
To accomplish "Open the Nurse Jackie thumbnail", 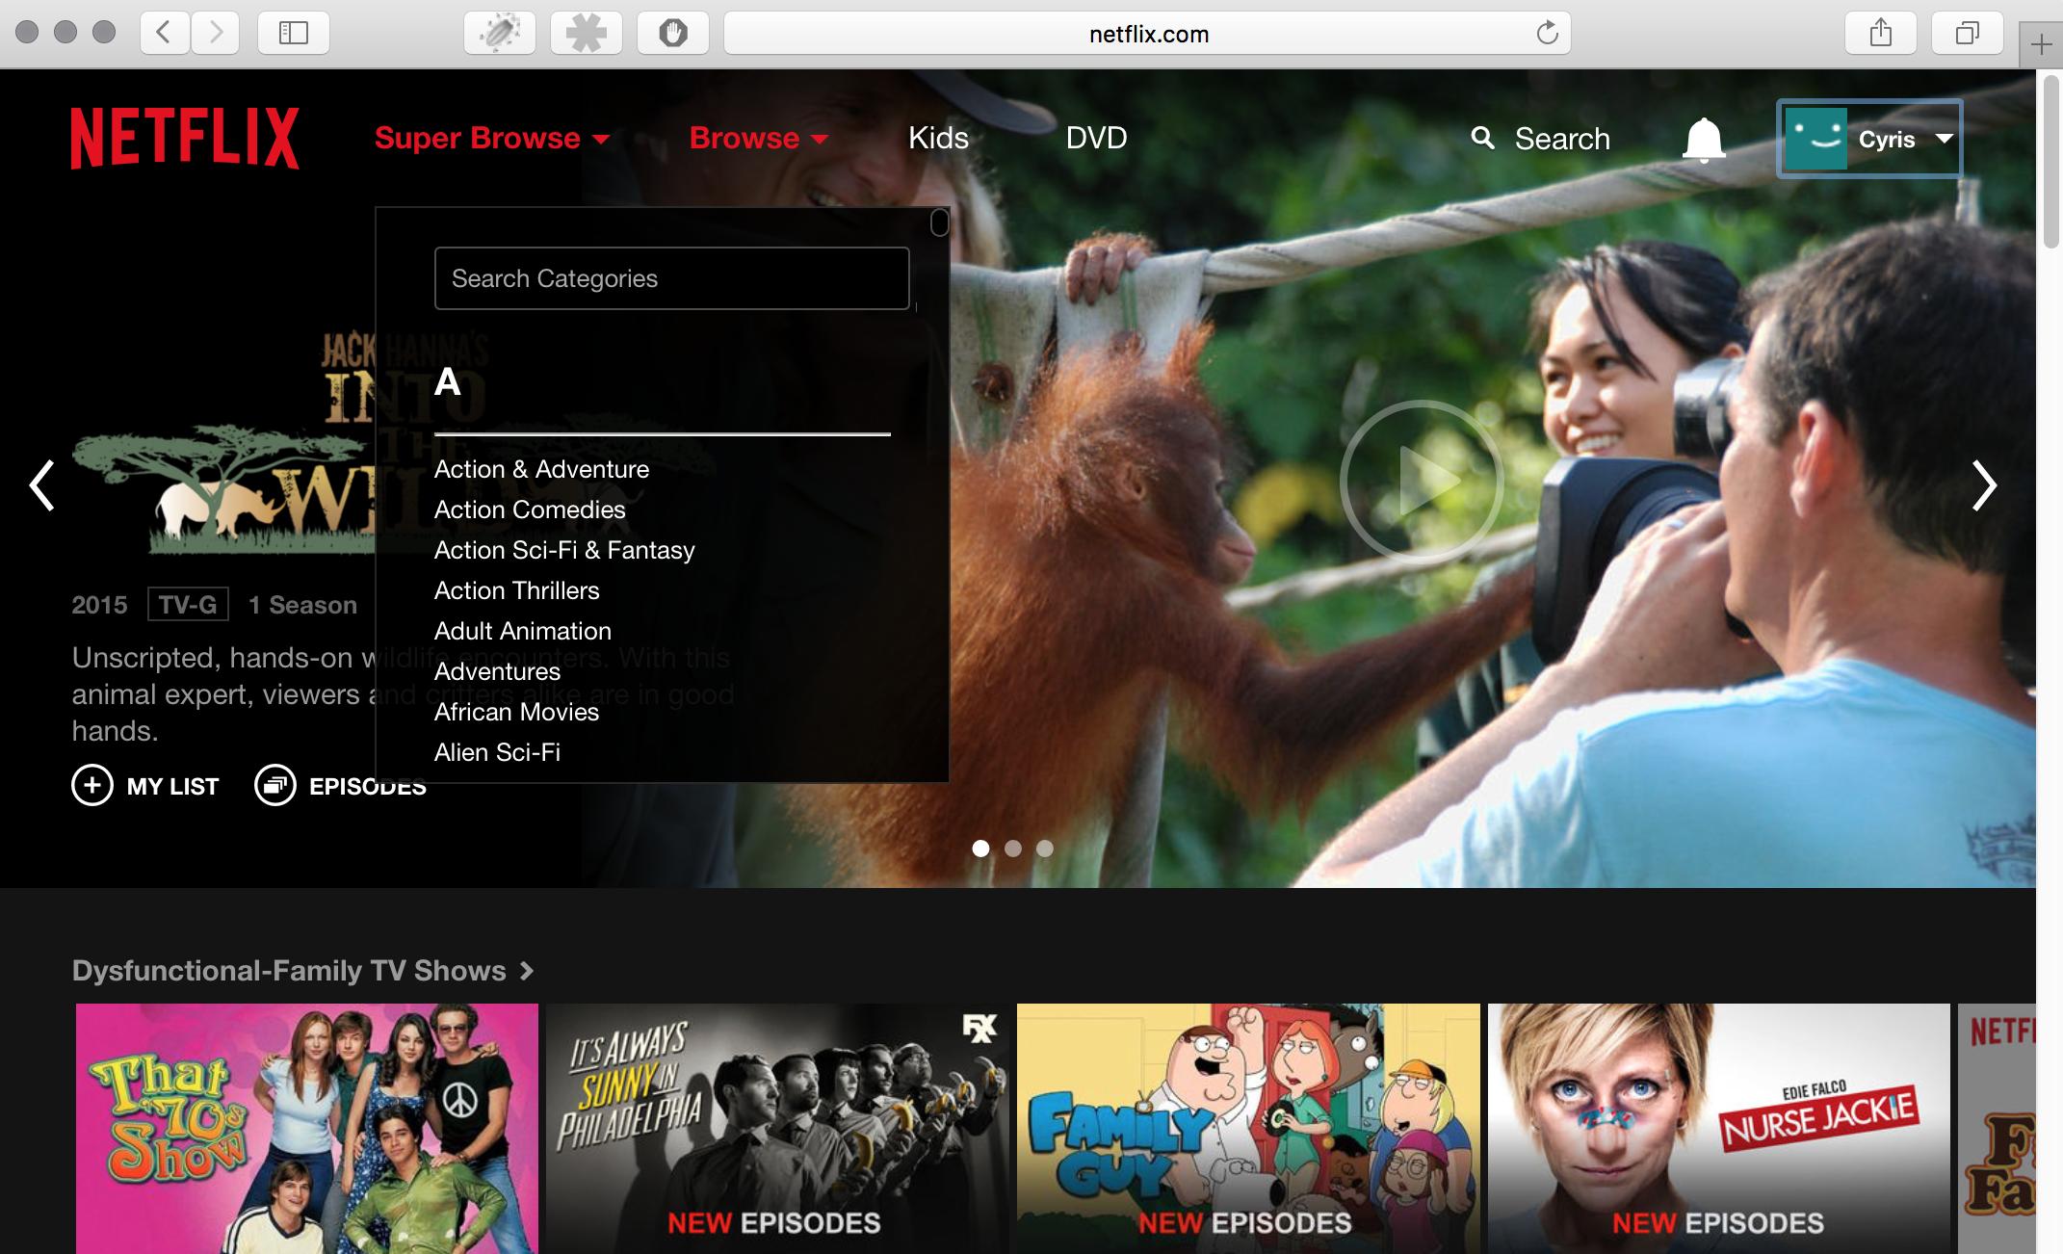I will pos(1719,1129).
